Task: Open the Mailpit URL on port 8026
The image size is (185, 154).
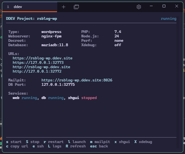Action: (x=77, y=80)
